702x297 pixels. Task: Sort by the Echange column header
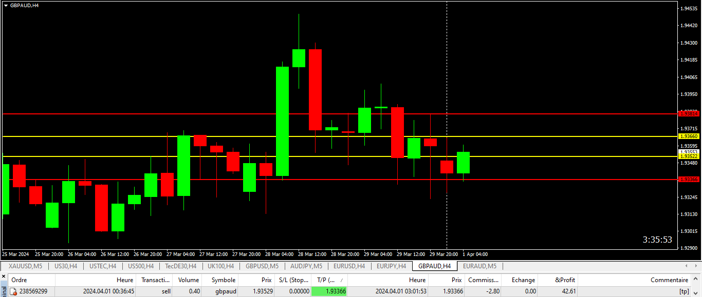click(520, 280)
